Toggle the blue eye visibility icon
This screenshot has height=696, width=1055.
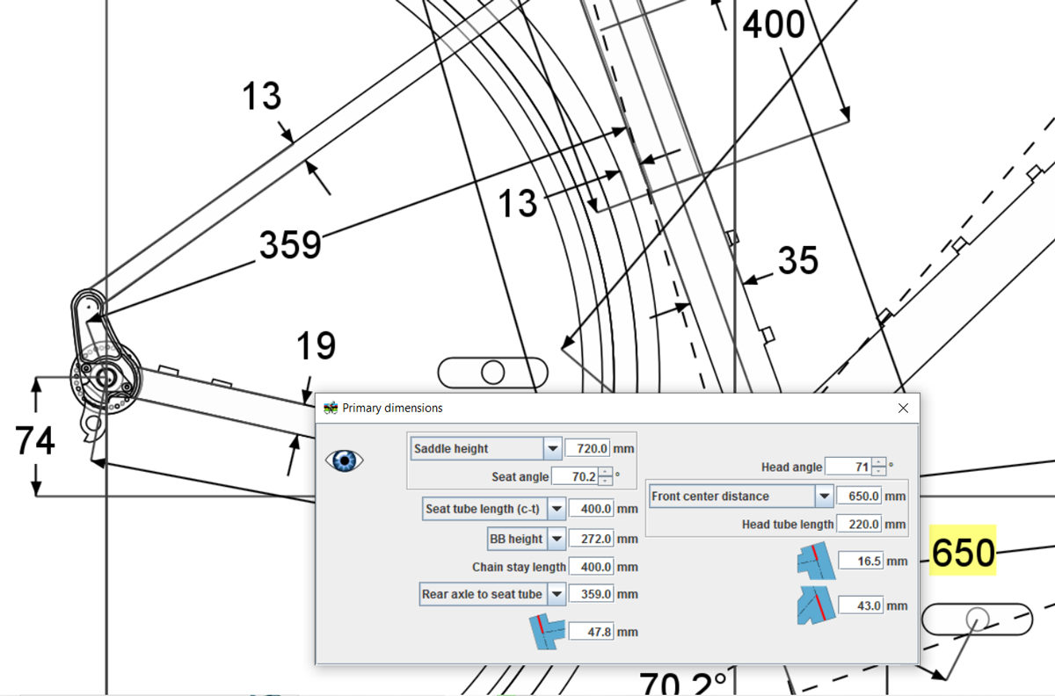click(345, 460)
